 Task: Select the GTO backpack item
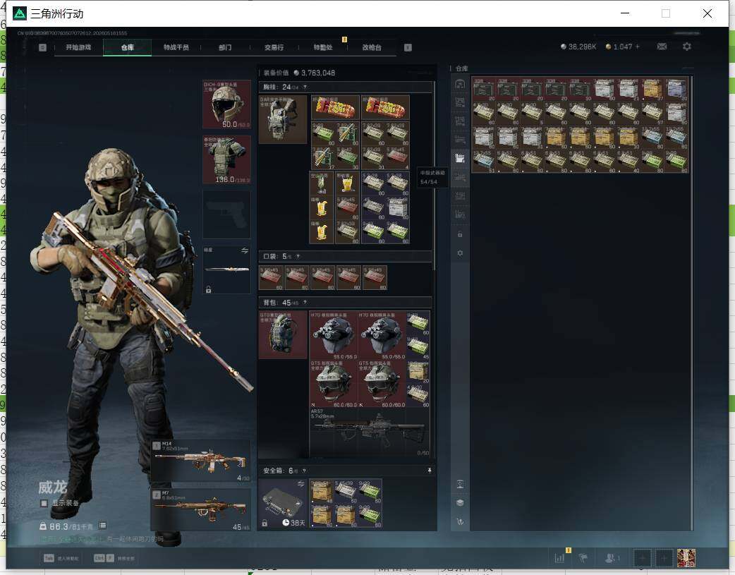283,335
